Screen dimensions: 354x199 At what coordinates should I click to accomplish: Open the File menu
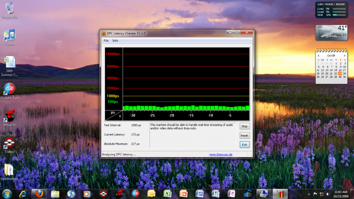coord(106,41)
